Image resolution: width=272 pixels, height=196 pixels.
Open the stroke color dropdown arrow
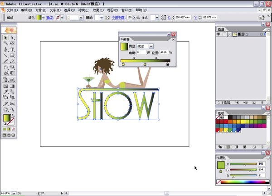click(62, 18)
